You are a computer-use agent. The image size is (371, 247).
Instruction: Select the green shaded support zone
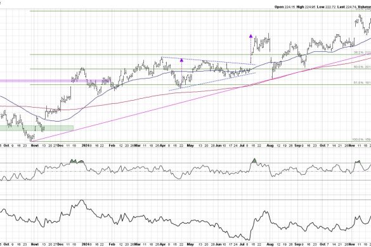(37, 128)
